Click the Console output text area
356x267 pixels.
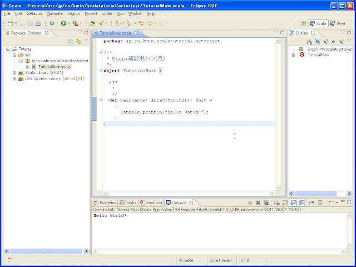coord(222,234)
